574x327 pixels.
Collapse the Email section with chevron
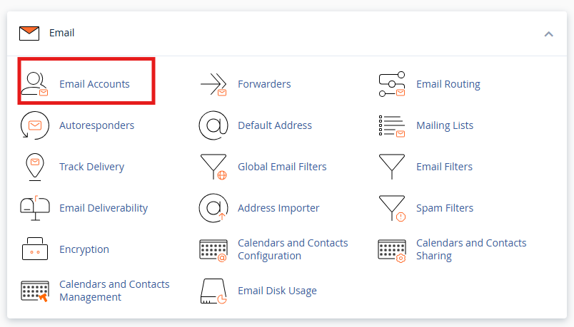548,33
